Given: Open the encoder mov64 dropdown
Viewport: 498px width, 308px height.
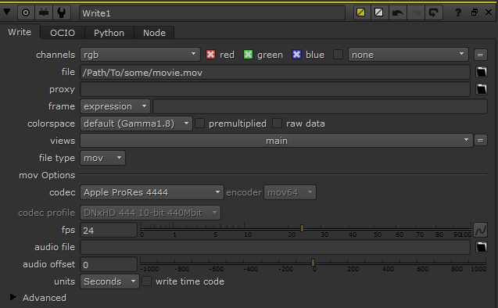Looking at the screenshot, I should (289, 192).
